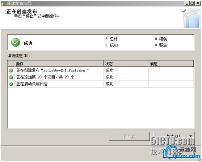Open the report button dropdown arrow
Viewport: 202px width, 162px height.
[191, 136]
